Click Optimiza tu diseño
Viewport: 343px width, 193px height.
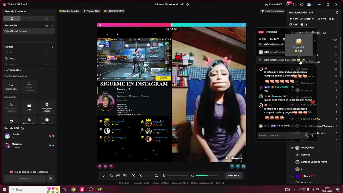(x=273, y=11)
